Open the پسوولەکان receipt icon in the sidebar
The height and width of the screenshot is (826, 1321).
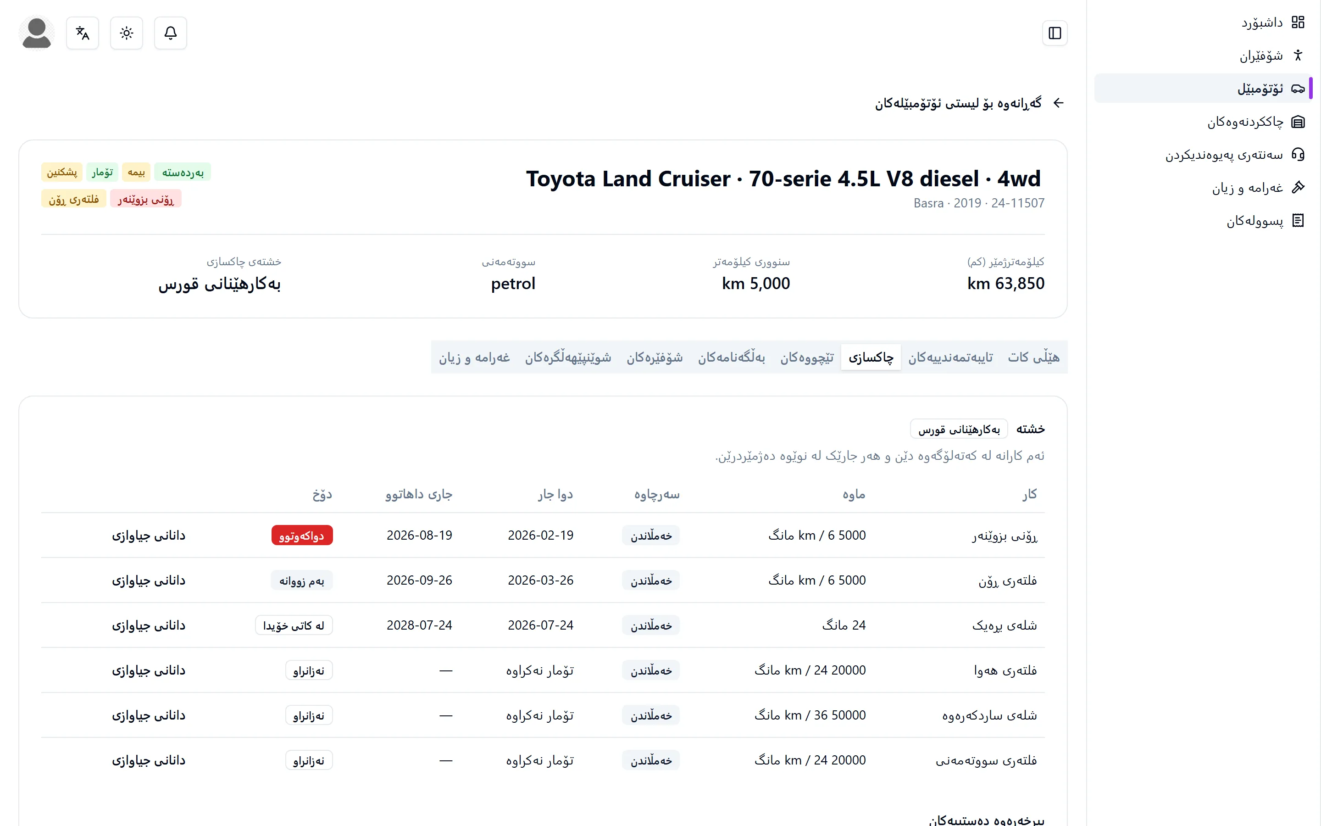[x=1298, y=221]
